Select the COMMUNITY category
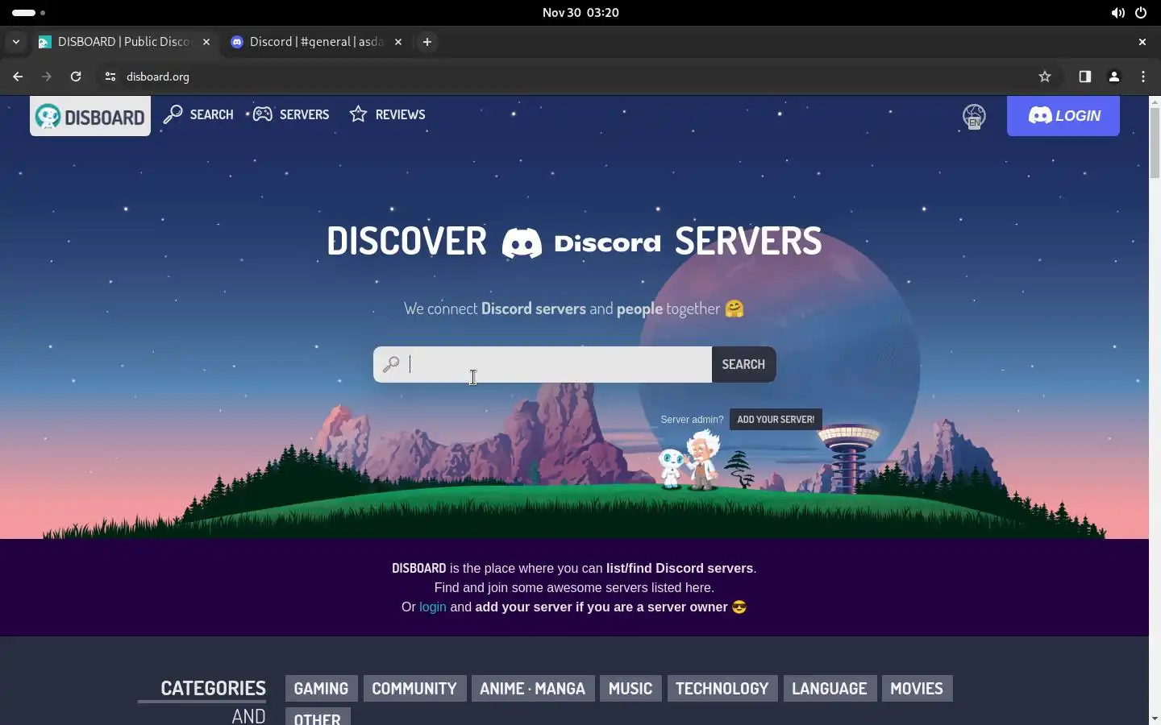The width and height of the screenshot is (1161, 725). 414,688
